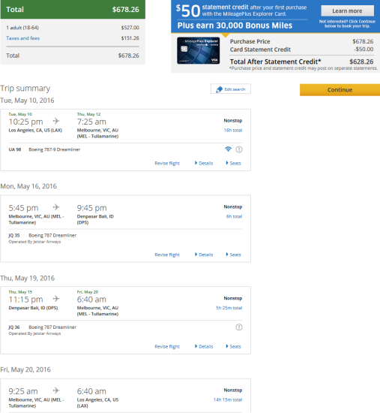Viewport: 380px width, 413px height.
Task: Click the Learn more button
Action: (x=347, y=11)
